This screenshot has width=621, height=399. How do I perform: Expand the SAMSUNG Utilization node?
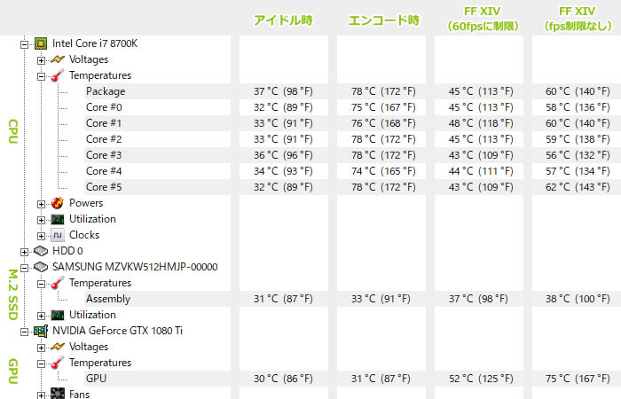click(41, 316)
